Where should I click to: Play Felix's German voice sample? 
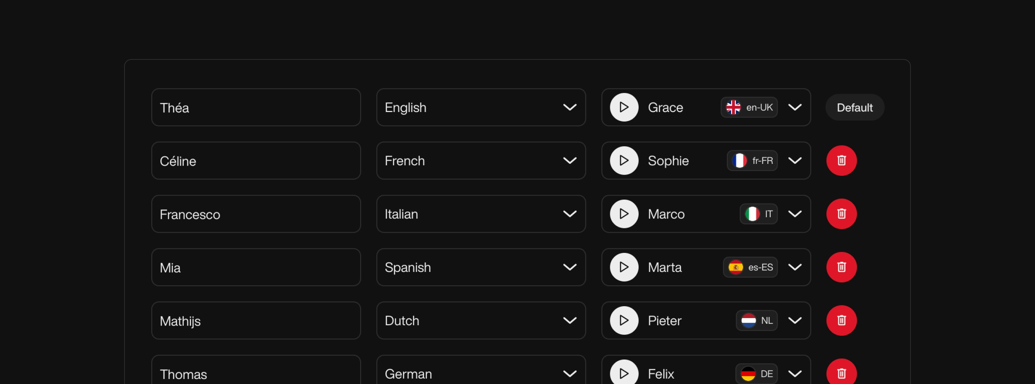(624, 374)
